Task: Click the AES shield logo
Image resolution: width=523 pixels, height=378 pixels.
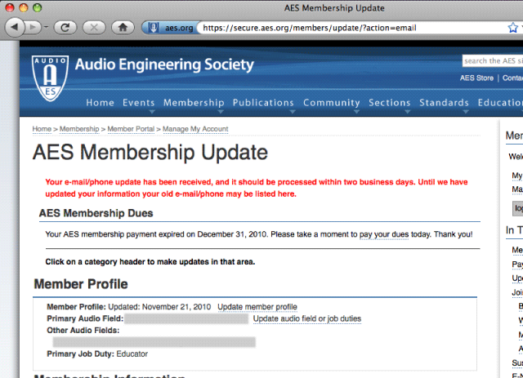Action: (x=51, y=78)
